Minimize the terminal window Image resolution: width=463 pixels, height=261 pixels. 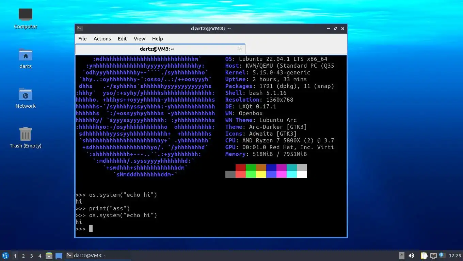(x=328, y=29)
